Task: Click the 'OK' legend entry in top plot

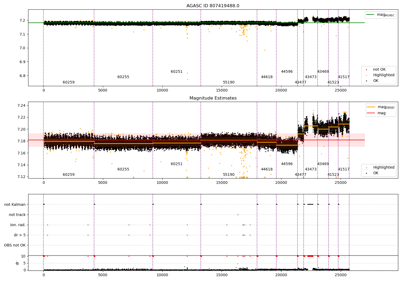Action: (x=376, y=81)
